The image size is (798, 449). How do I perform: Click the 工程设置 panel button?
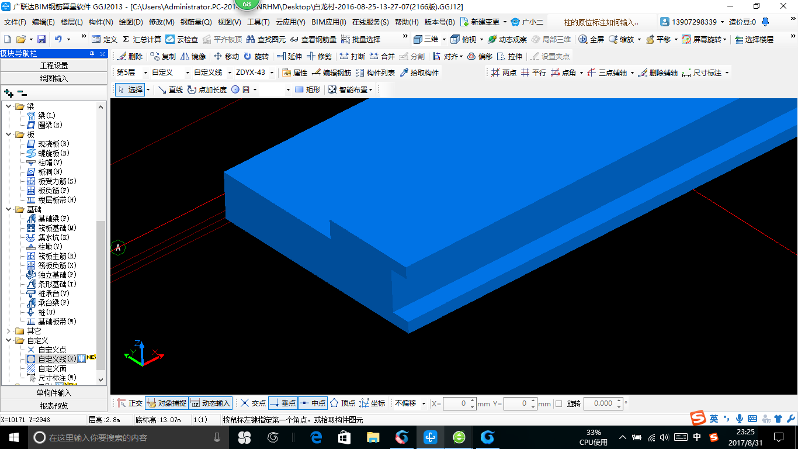[x=54, y=65]
